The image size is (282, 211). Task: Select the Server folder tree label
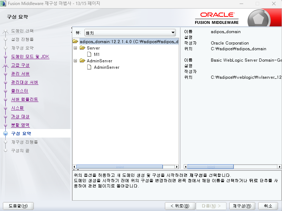pyautogui.click(x=93, y=48)
